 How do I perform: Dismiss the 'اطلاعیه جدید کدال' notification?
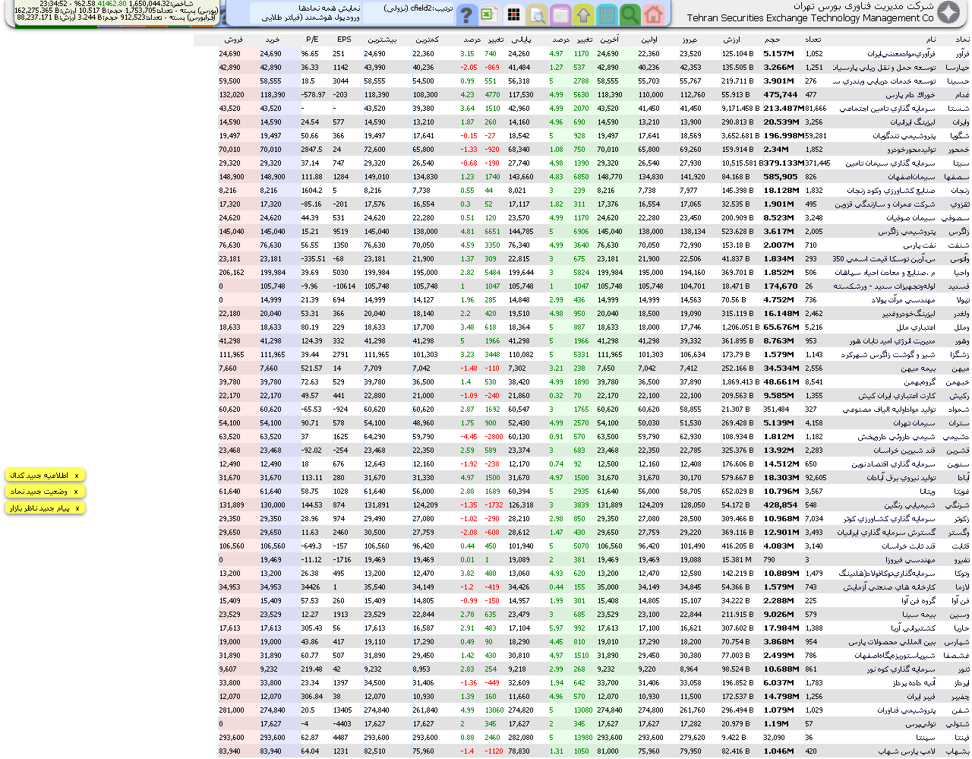[x=76, y=476]
